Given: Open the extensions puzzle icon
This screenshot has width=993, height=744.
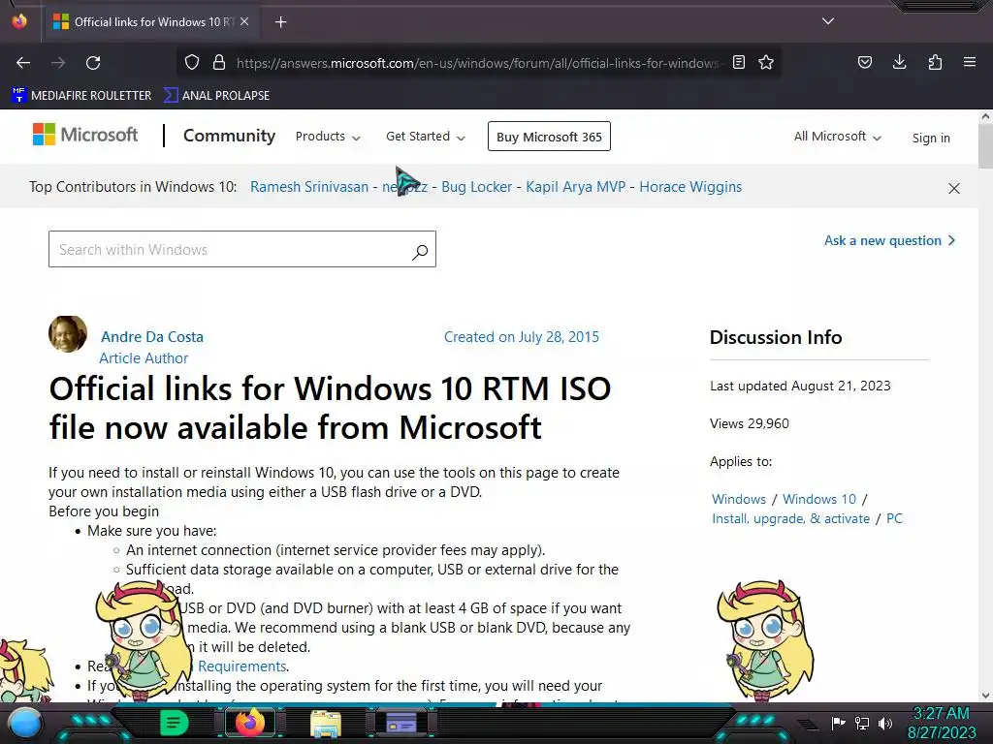Looking at the screenshot, I should click(x=935, y=62).
